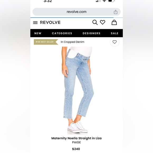This screenshot has width=153, height=153.
Task: Tap the maternity jeans product image
Action: [x=77, y=90]
